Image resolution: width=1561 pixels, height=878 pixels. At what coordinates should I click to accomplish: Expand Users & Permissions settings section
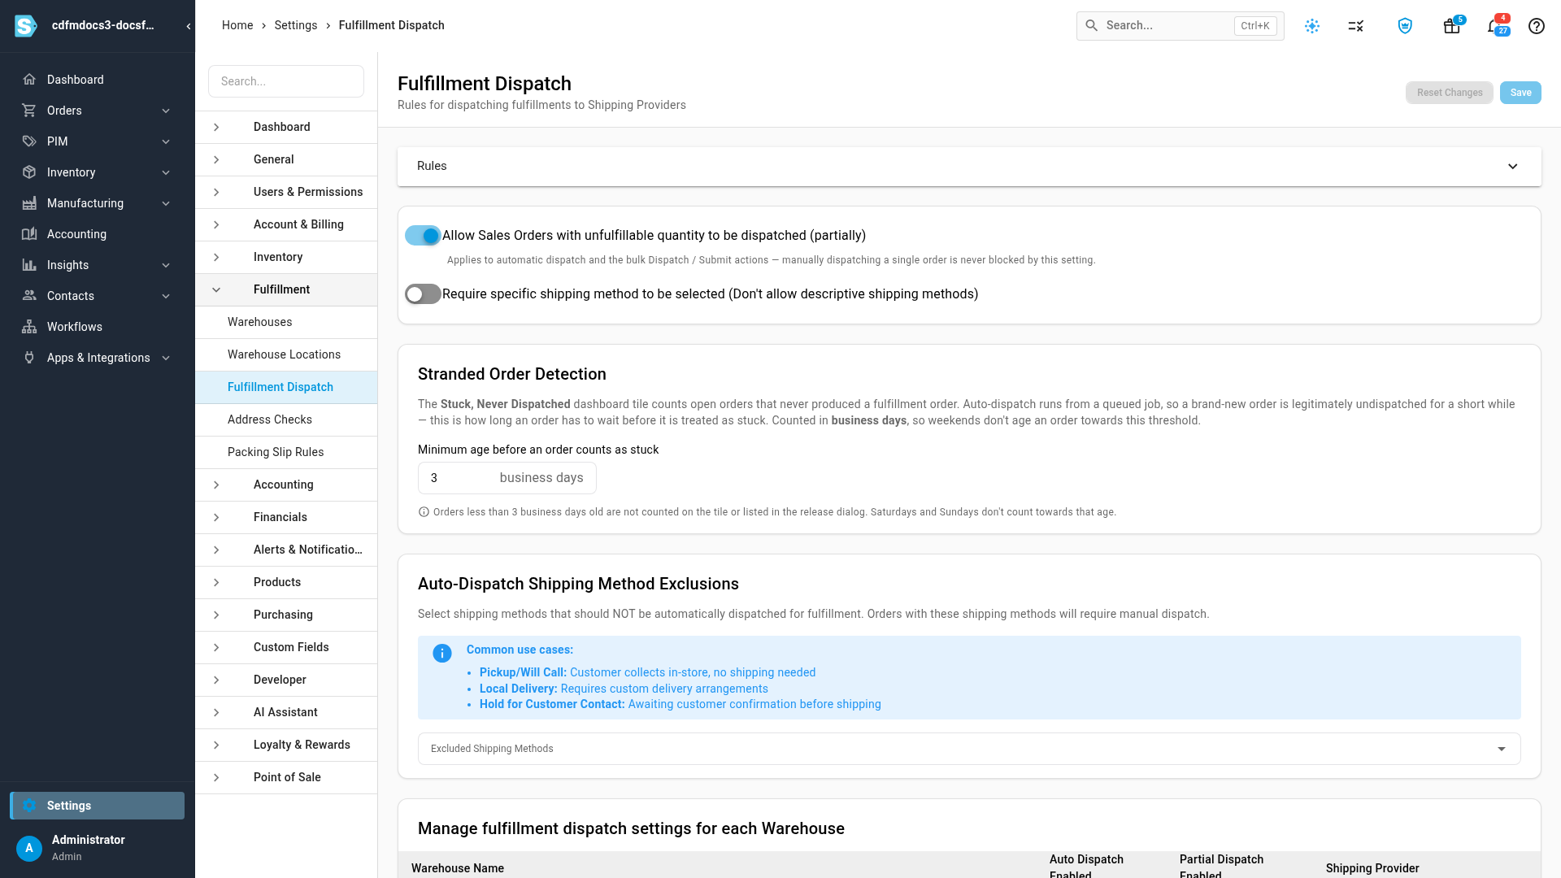(286, 192)
